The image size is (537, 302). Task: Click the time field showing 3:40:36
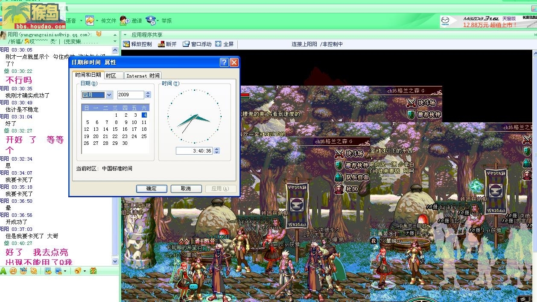pos(195,151)
